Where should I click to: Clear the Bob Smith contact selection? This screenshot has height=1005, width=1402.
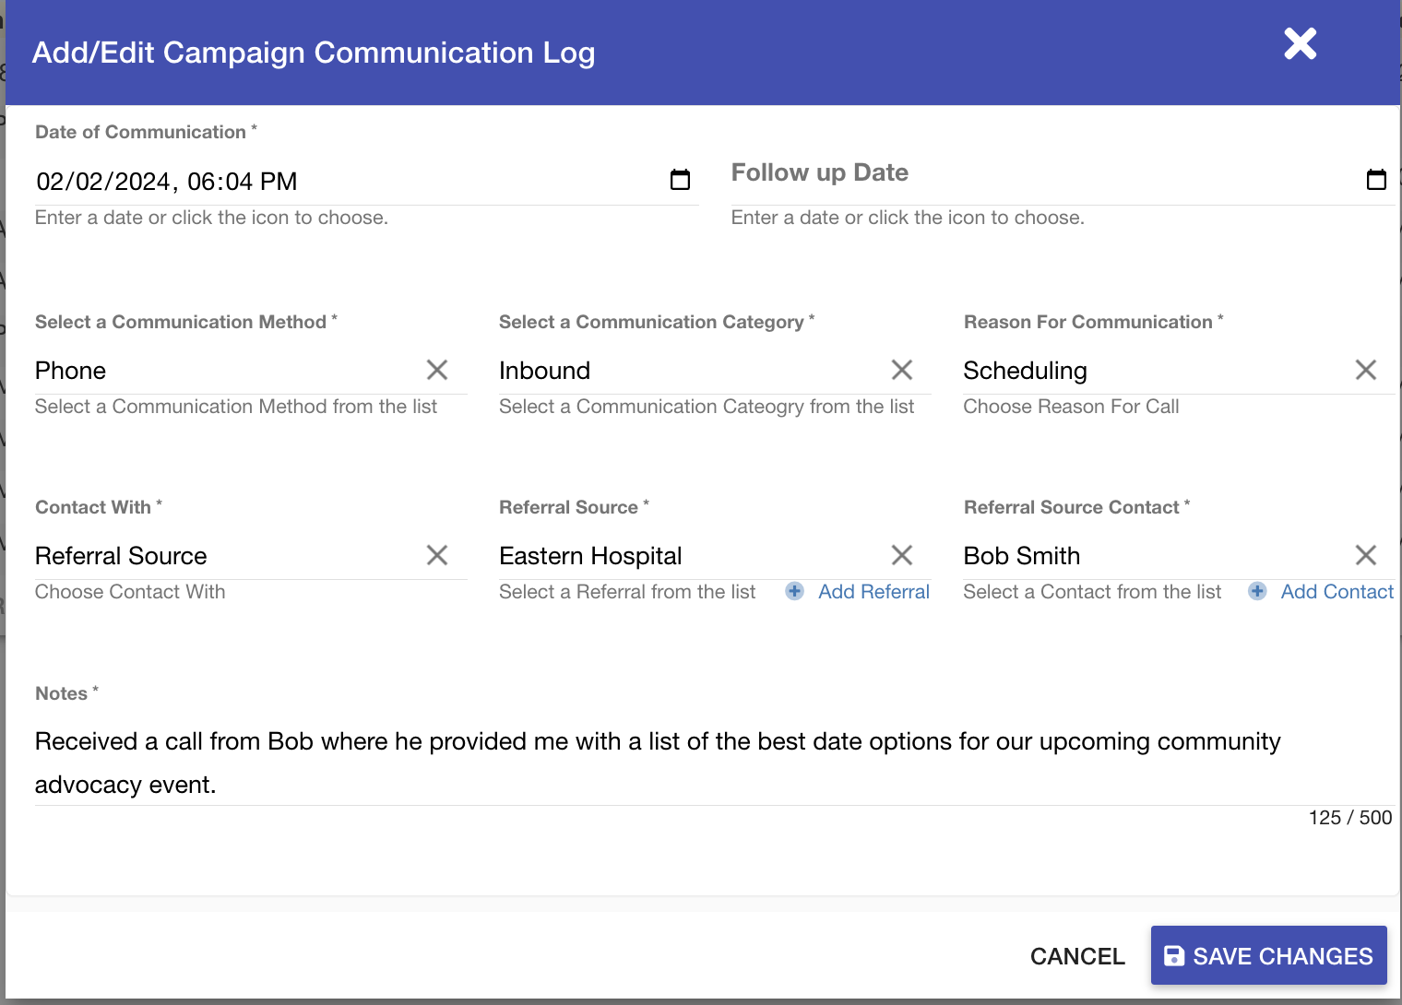[x=1365, y=555]
